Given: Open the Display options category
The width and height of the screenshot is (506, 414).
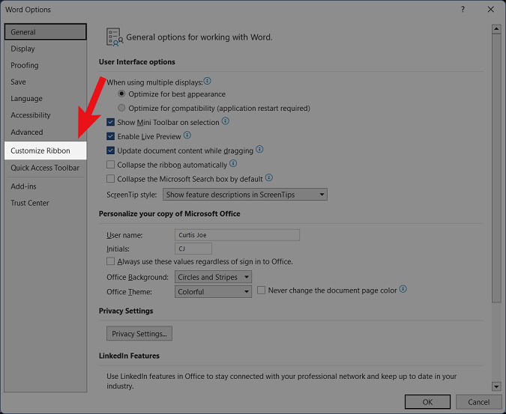Looking at the screenshot, I should tap(46, 49).
